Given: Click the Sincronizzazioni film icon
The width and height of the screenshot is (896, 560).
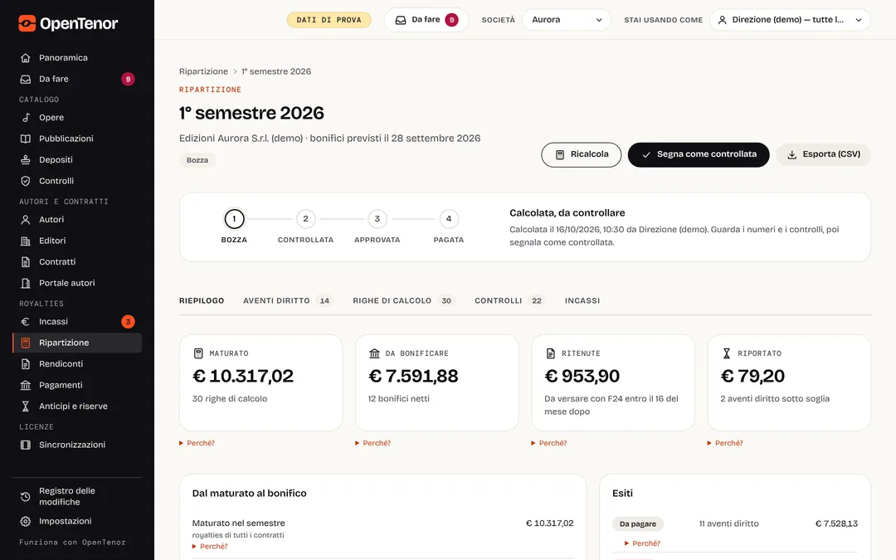Looking at the screenshot, I should (x=25, y=445).
